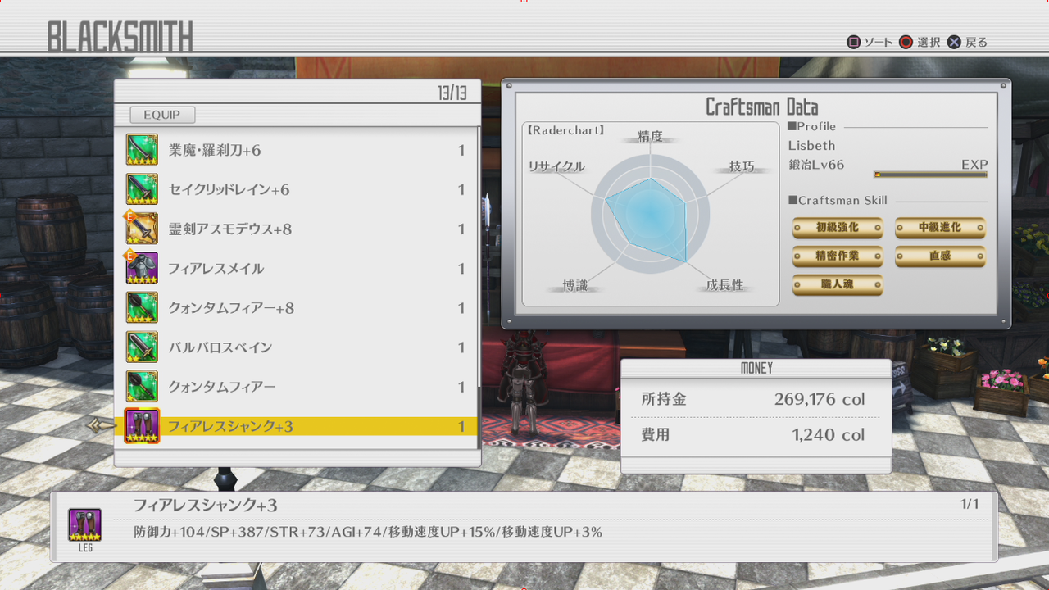Click the 1,240 col cost value
Screen dimensions: 1049x590
point(829,435)
